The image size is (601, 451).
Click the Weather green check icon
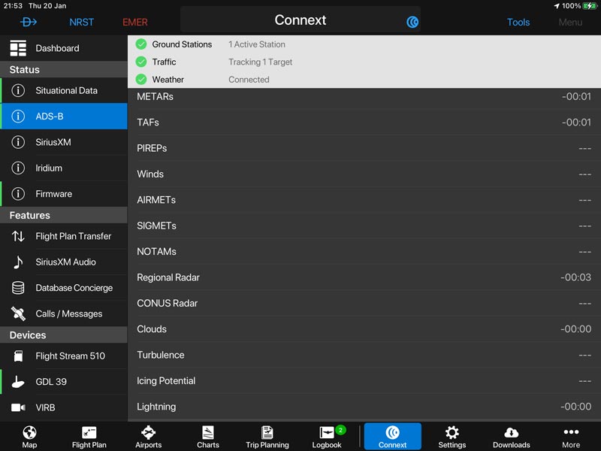141,80
